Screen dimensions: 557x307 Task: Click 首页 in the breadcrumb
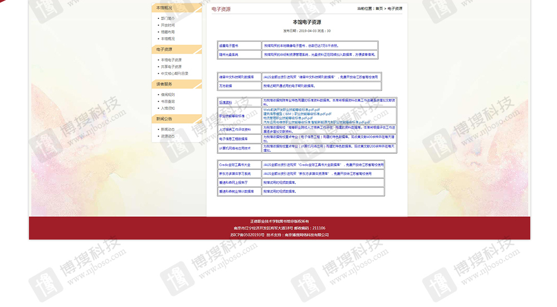pyautogui.click(x=379, y=9)
